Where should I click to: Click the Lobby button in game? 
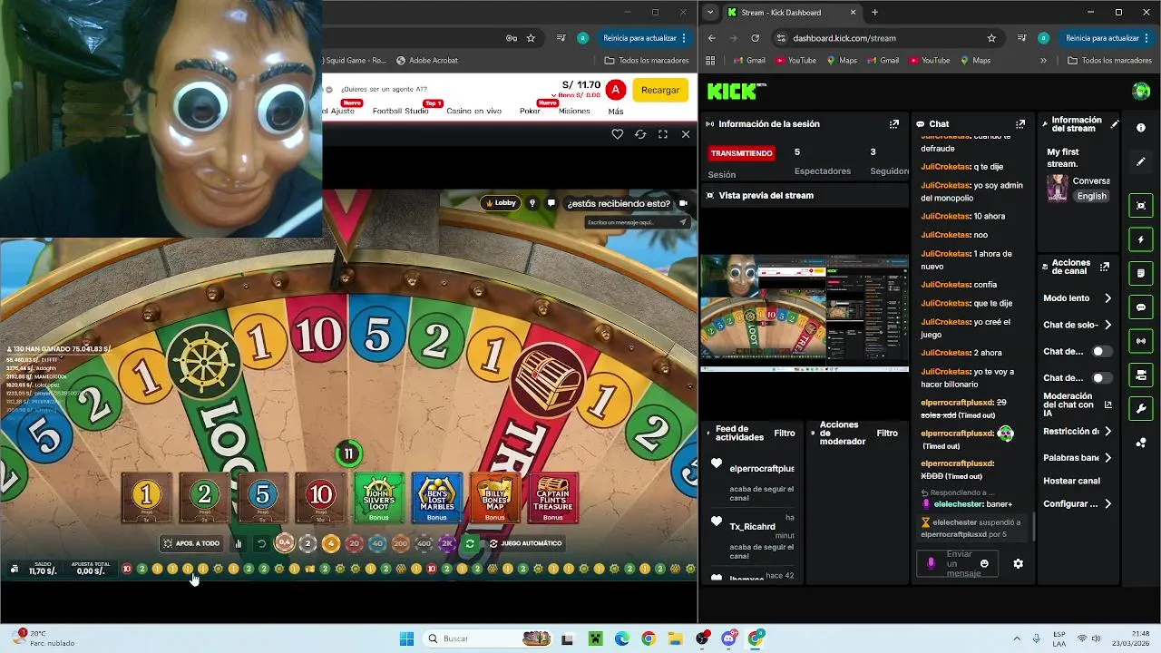pos(501,203)
